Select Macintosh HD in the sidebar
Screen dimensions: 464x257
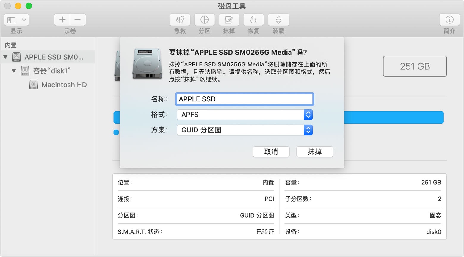(x=64, y=85)
